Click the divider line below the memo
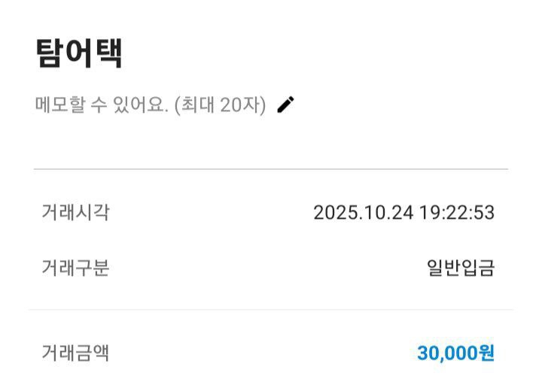Viewport: 542px width, 391px height. 271,169
